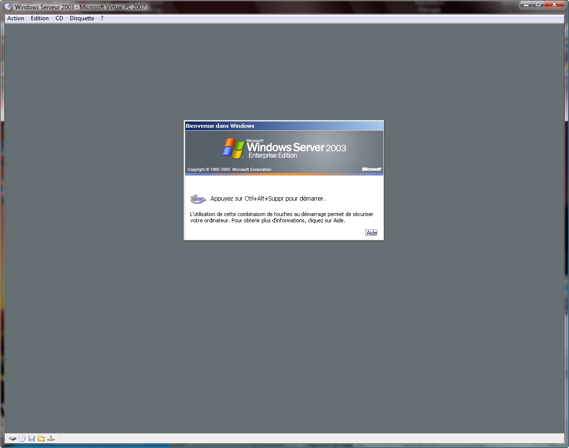569x448 pixels.
Task: Click the shared folders status icon
Action: tap(41, 438)
